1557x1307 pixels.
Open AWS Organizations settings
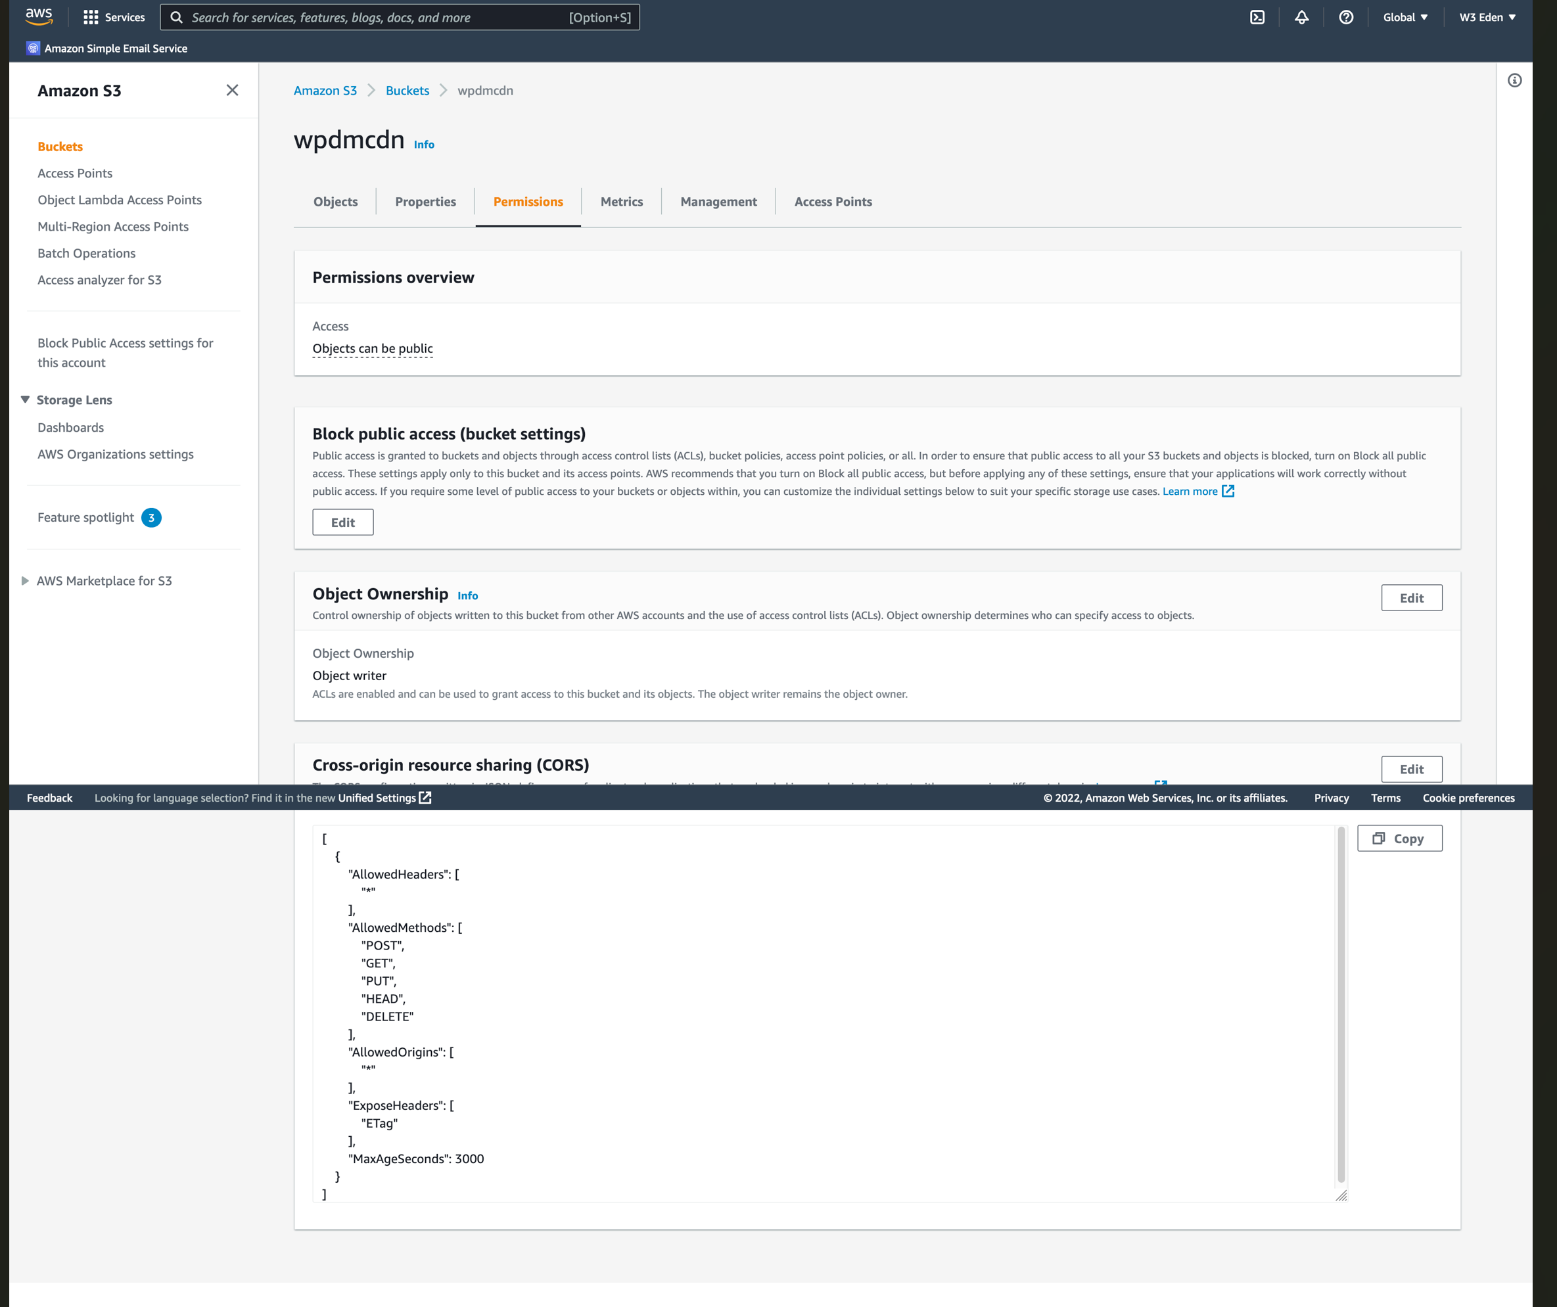(116, 455)
